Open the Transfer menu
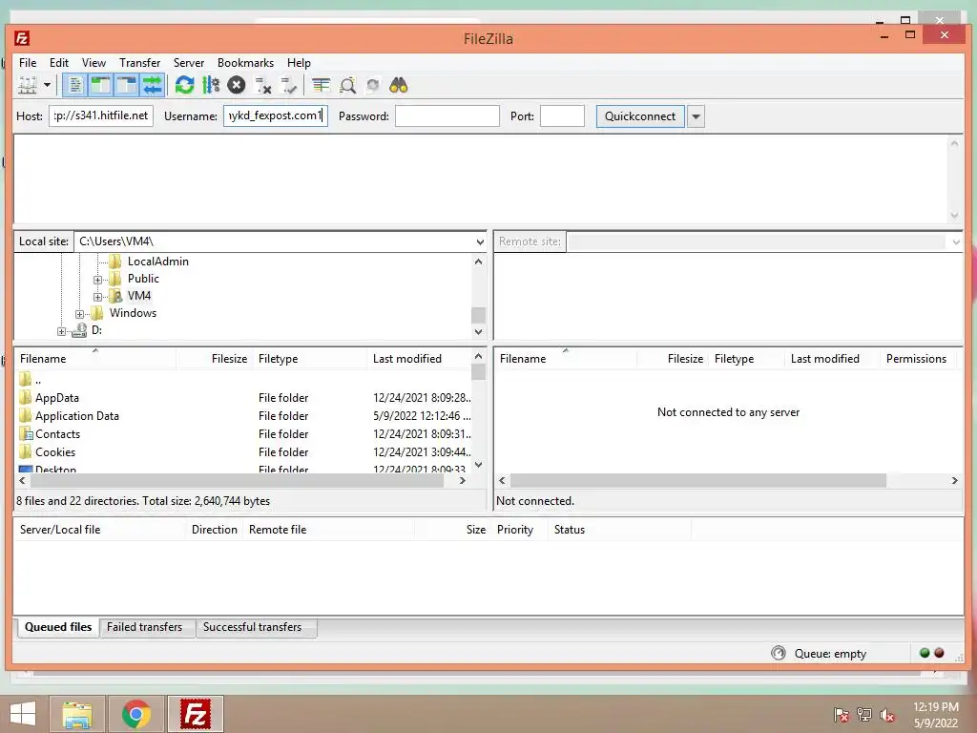Viewport: 977px width, 733px height. [x=139, y=63]
